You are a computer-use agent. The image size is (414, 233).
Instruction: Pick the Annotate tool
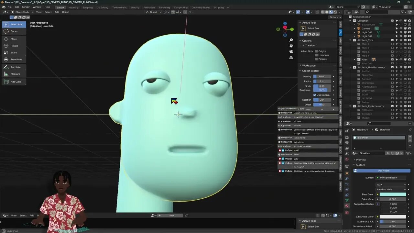[14, 67]
